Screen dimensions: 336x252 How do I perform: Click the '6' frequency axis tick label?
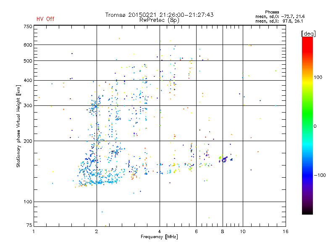tap(196, 231)
